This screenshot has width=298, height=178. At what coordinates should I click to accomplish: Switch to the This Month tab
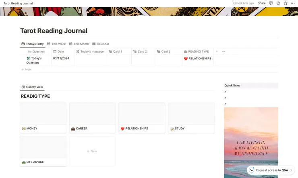click(x=79, y=44)
